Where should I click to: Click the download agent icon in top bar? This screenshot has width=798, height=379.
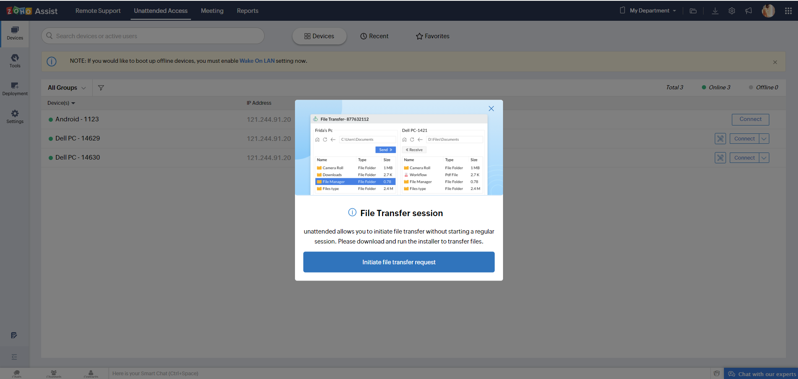pyautogui.click(x=715, y=11)
